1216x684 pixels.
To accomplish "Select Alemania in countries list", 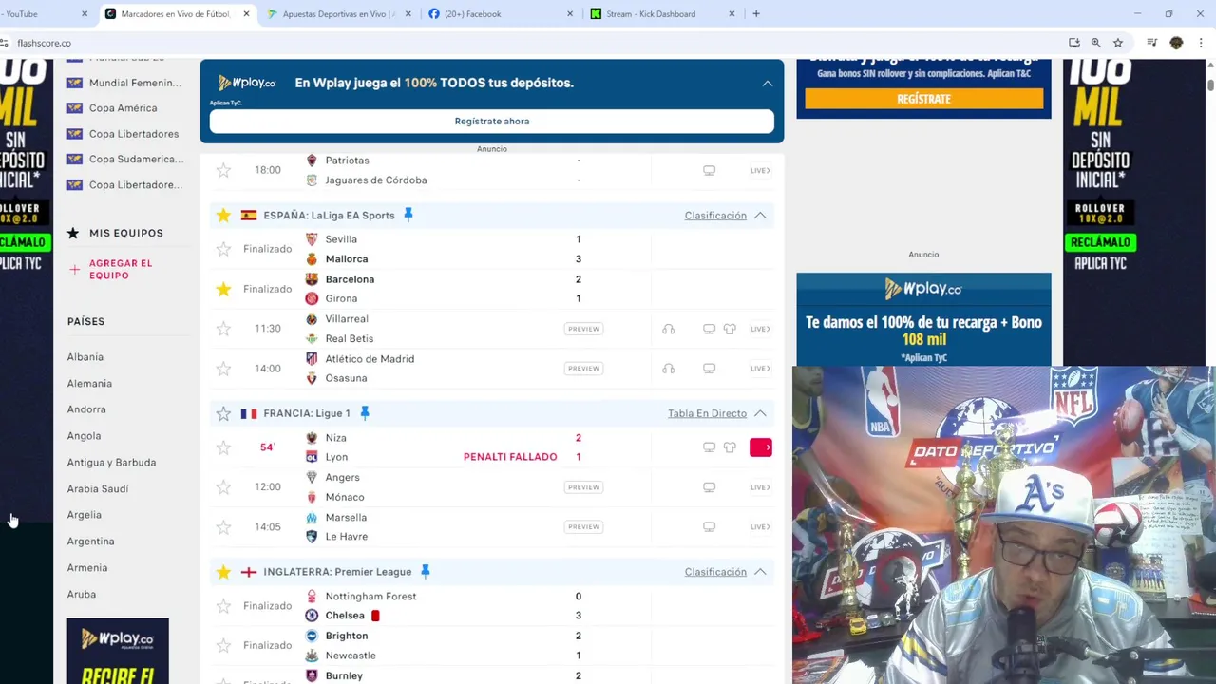I will [x=89, y=384].
